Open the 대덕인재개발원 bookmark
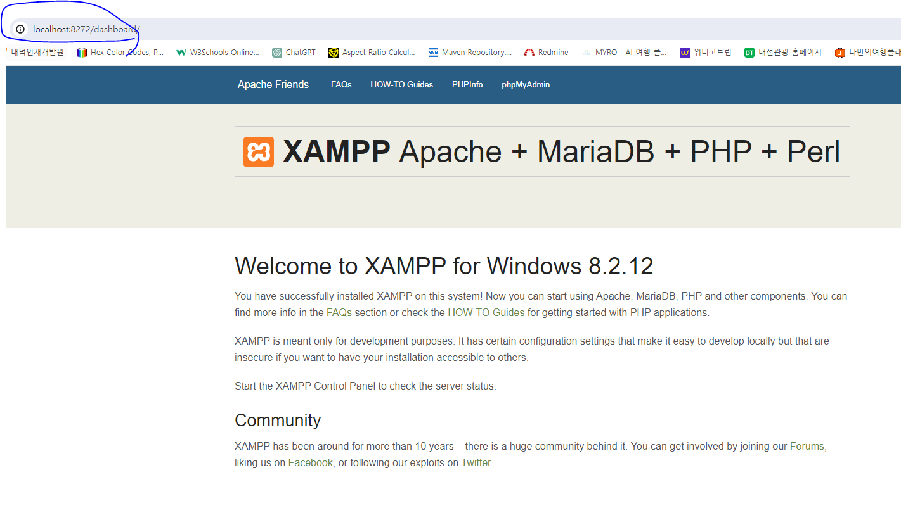901x520 pixels. pos(37,53)
